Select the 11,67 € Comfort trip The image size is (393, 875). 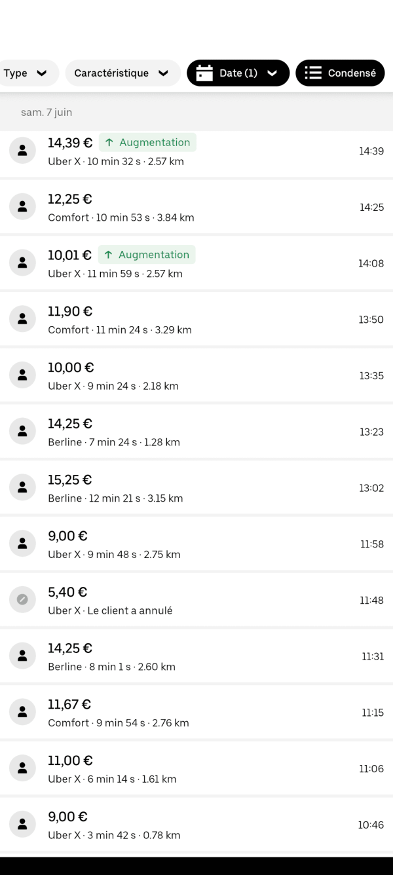coord(196,713)
